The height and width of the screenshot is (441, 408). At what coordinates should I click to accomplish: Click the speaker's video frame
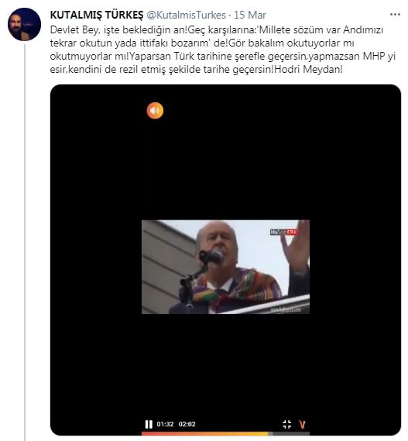click(225, 267)
